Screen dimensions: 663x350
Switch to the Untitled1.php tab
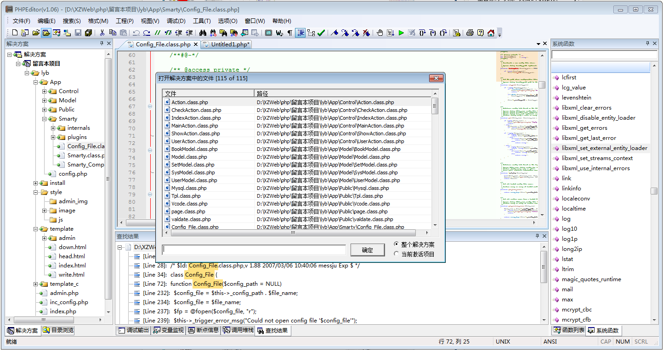point(230,44)
